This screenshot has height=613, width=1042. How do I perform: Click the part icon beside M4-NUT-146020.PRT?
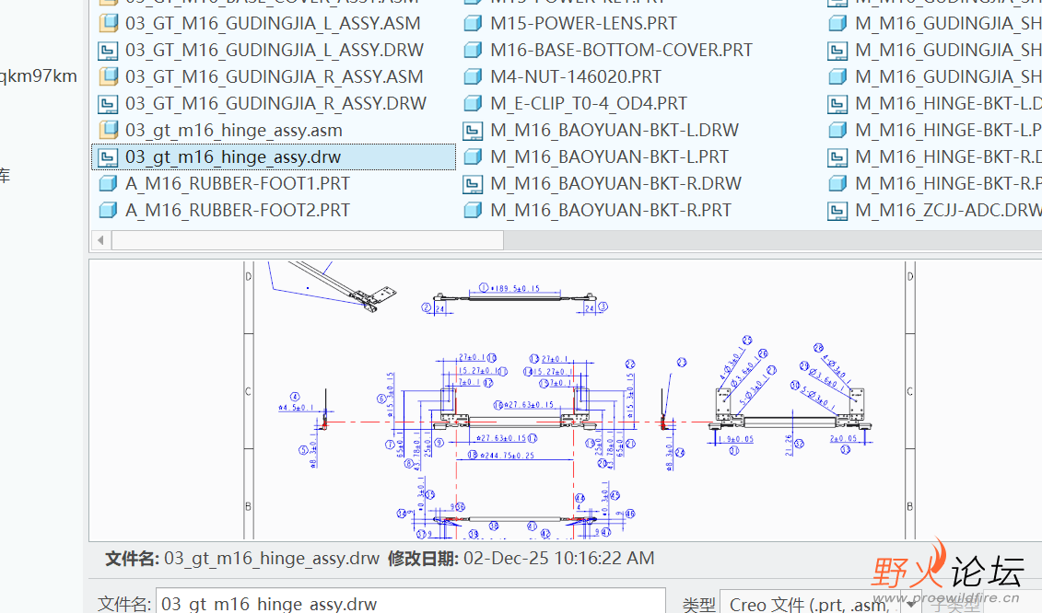pos(473,76)
